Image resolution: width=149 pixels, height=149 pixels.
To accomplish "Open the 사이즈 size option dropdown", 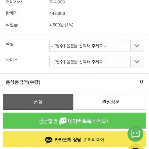I will pos(96,62).
